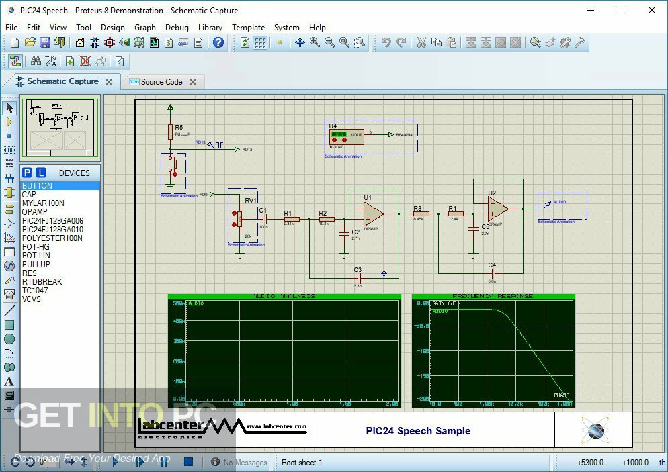The image size is (668, 472).
Task: Open the File menu
Action: (11, 28)
